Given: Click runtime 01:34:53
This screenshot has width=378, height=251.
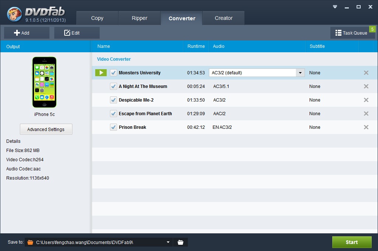Looking at the screenshot, I should [196, 73].
